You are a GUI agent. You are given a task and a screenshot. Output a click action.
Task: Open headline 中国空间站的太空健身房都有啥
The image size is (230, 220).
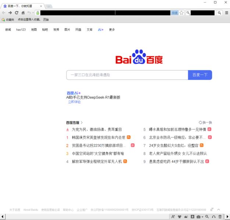click(x=98, y=153)
